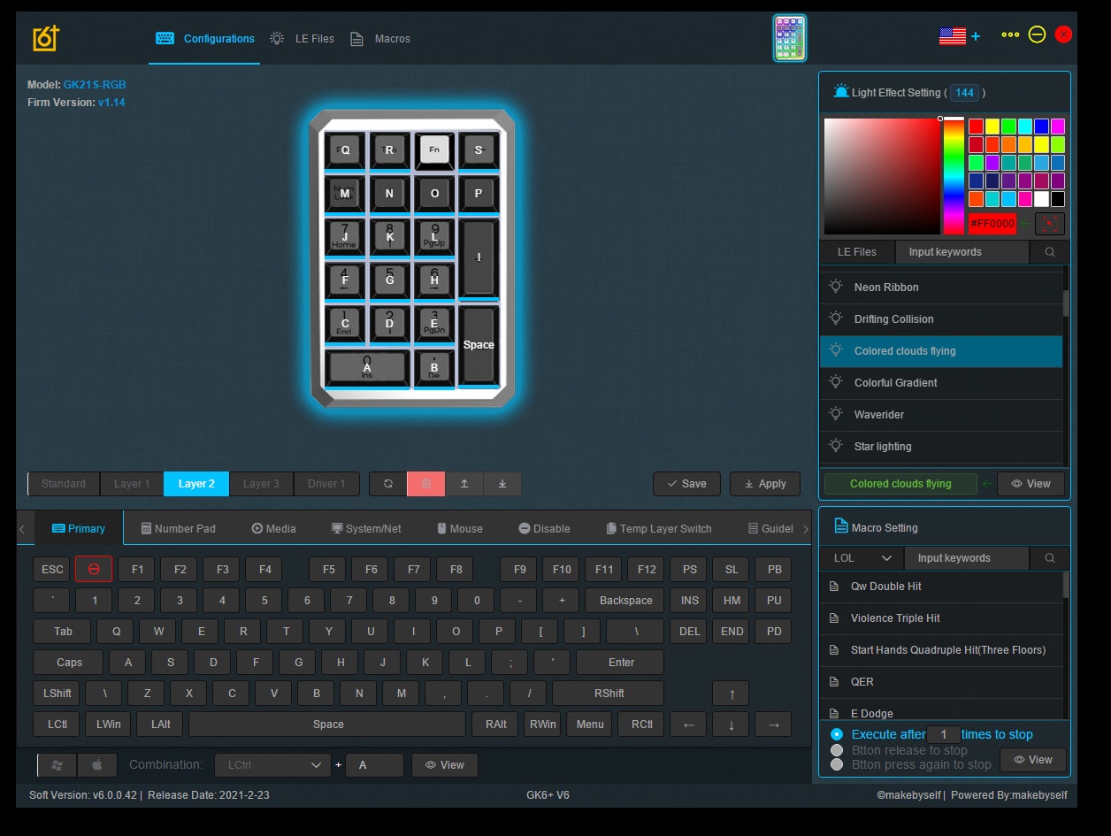Click the keyboard device thumbnail icon
Screen dimensions: 1111x836
pos(789,38)
